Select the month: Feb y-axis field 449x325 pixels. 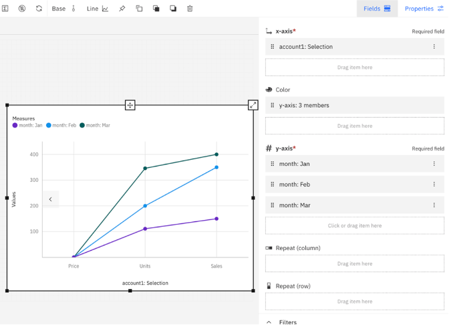click(355, 185)
